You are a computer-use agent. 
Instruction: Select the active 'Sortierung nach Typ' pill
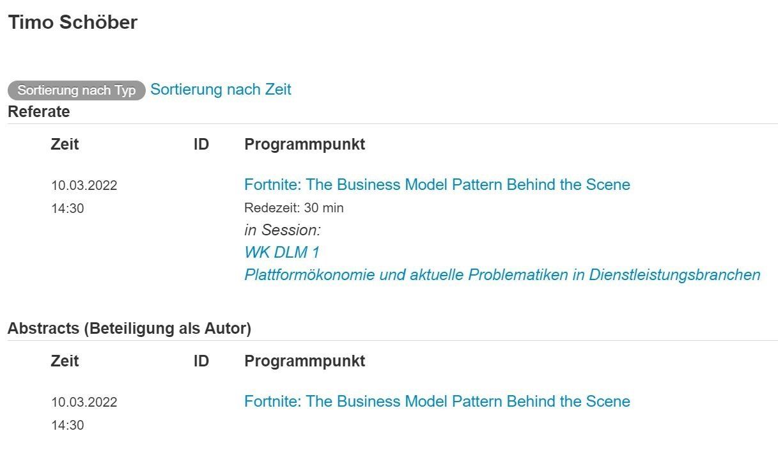[77, 90]
